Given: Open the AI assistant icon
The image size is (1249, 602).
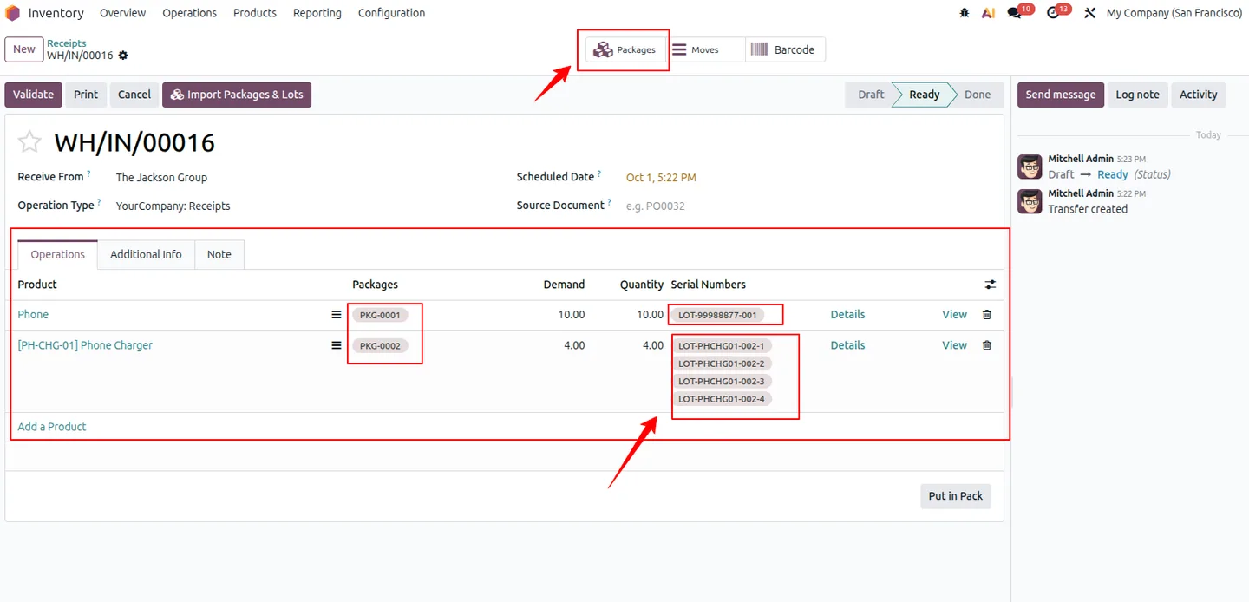Looking at the screenshot, I should tap(988, 13).
